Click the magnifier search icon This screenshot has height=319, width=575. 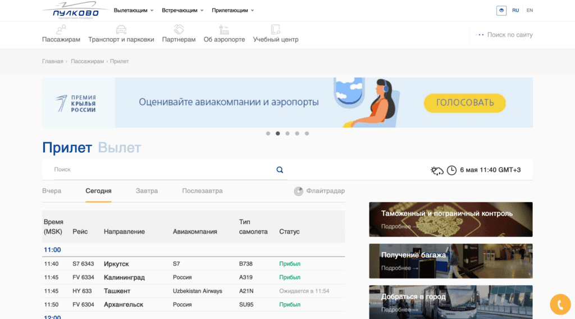(280, 170)
